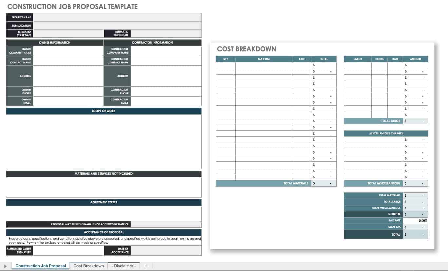This screenshot has height=271, width=448.
Task: Select the Contractor Contact Name field
Action: pyautogui.click(x=166, y=61)
